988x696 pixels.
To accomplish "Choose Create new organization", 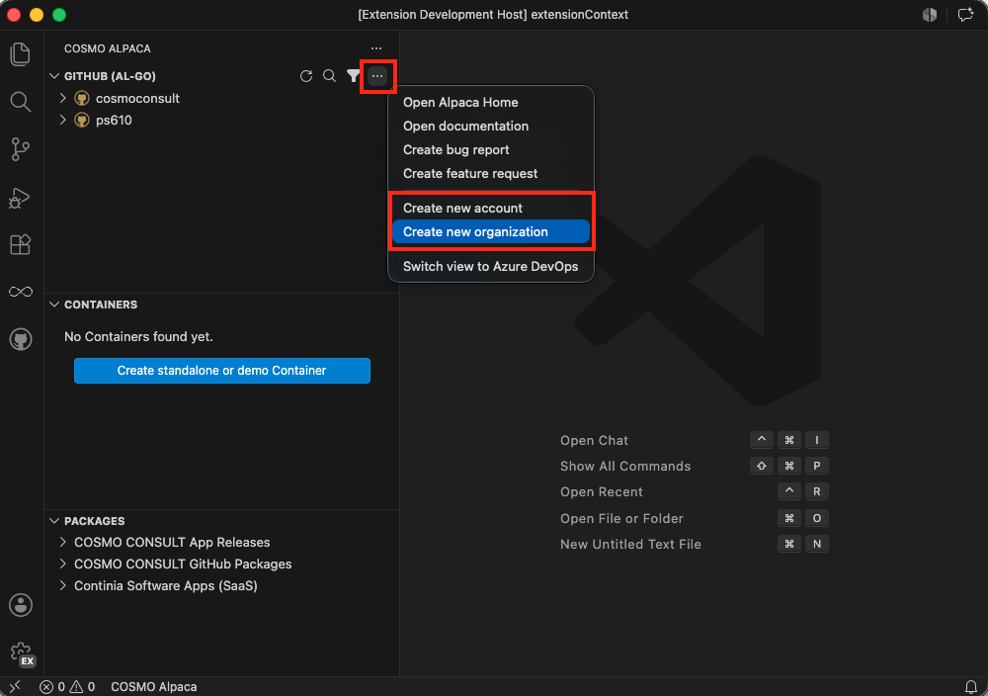I will tap(491, 232).
